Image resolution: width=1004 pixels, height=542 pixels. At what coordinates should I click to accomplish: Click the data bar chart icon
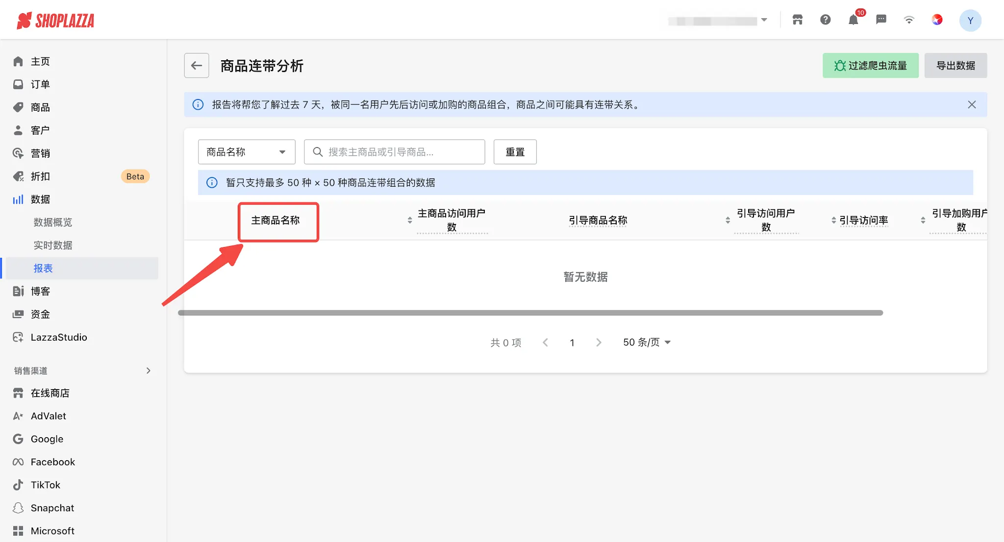(18, 199)
